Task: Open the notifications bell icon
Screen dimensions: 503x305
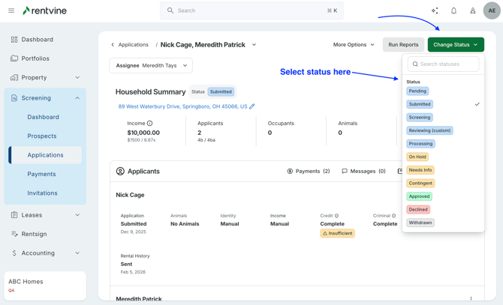Action: pos(453,10)
